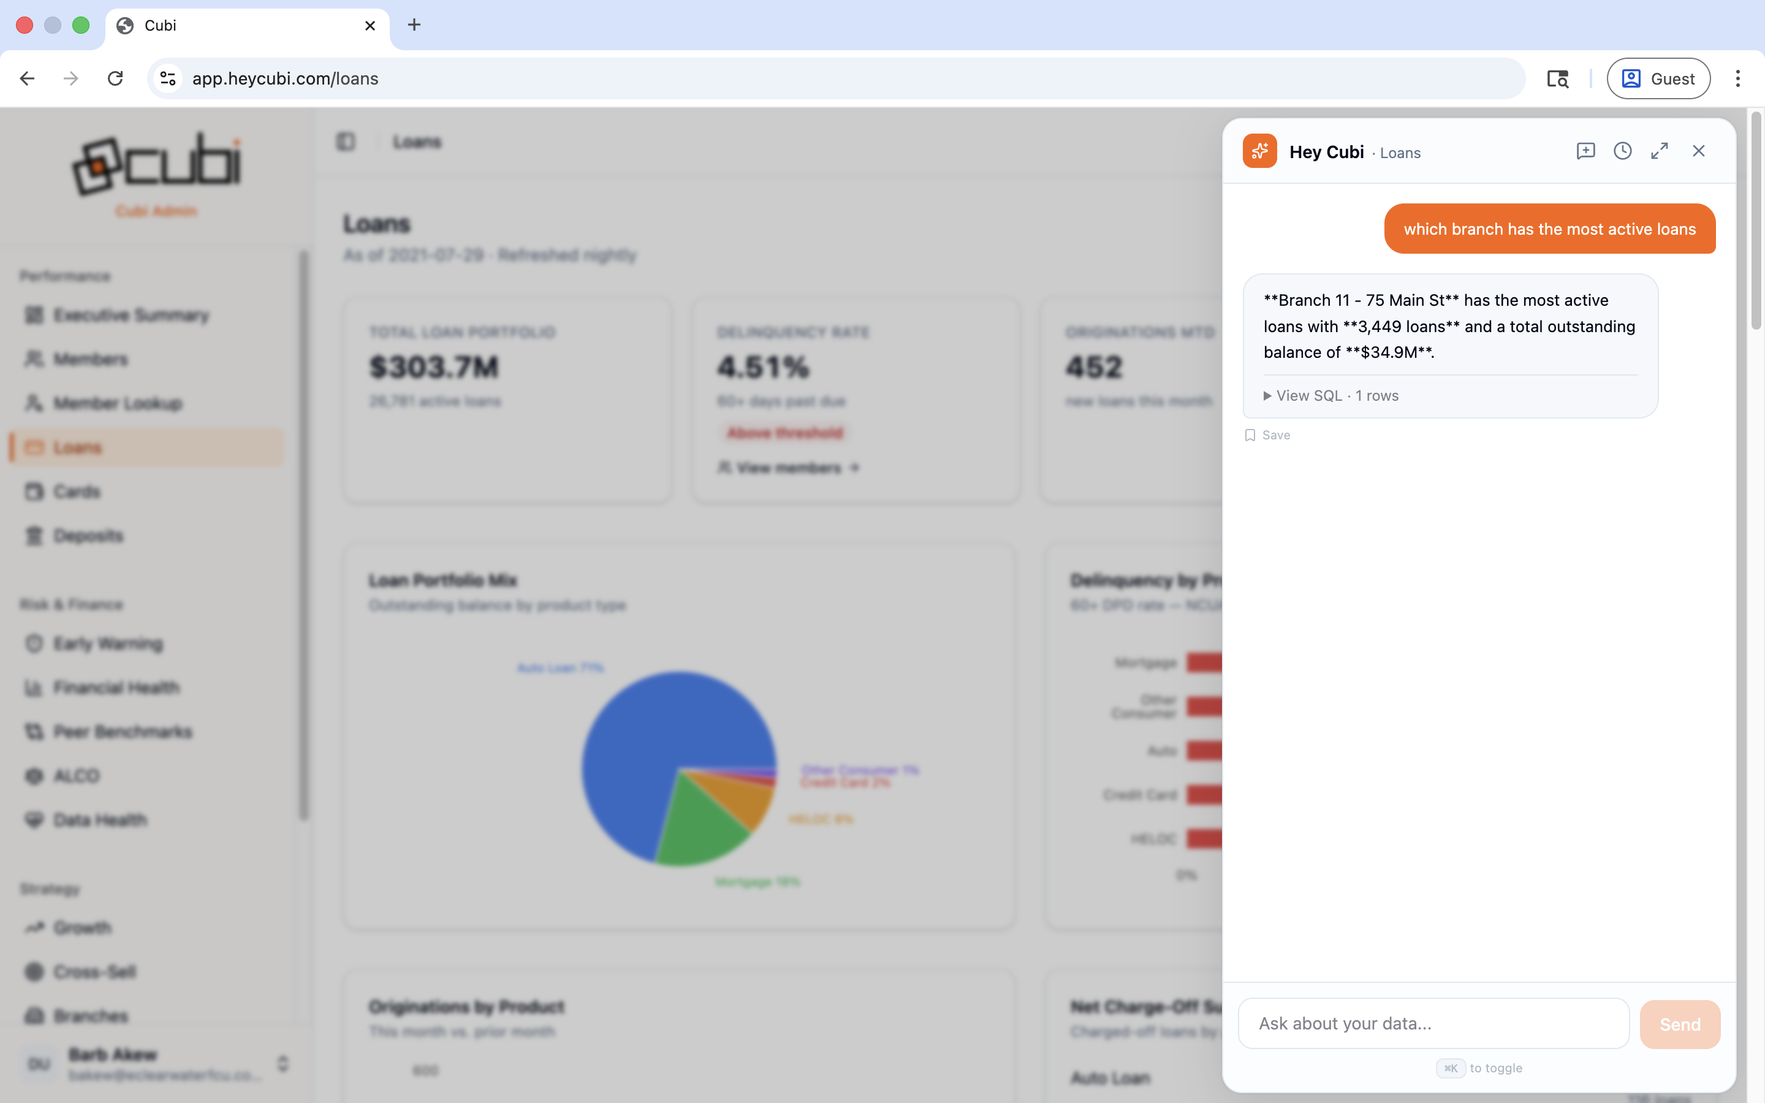The image size is (1765, 1103).
Task: Type in Ask about your data field
Action: (x=1433, y=1023)
